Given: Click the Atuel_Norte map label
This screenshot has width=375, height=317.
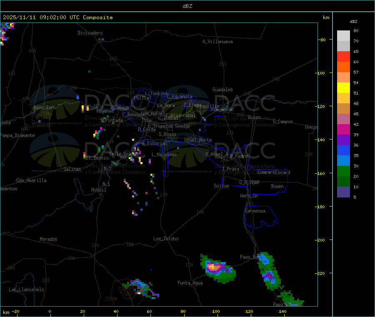Looking at the screenshot, I should (x=198, y=140).
